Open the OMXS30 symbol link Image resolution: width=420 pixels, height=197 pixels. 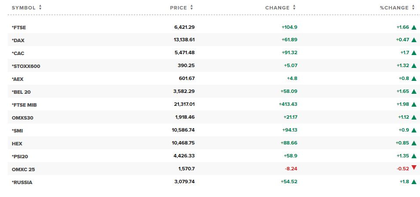(22, 118)
